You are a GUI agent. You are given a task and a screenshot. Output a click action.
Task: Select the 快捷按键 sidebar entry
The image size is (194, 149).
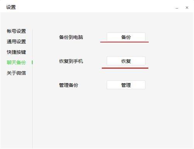coord(16,52)
